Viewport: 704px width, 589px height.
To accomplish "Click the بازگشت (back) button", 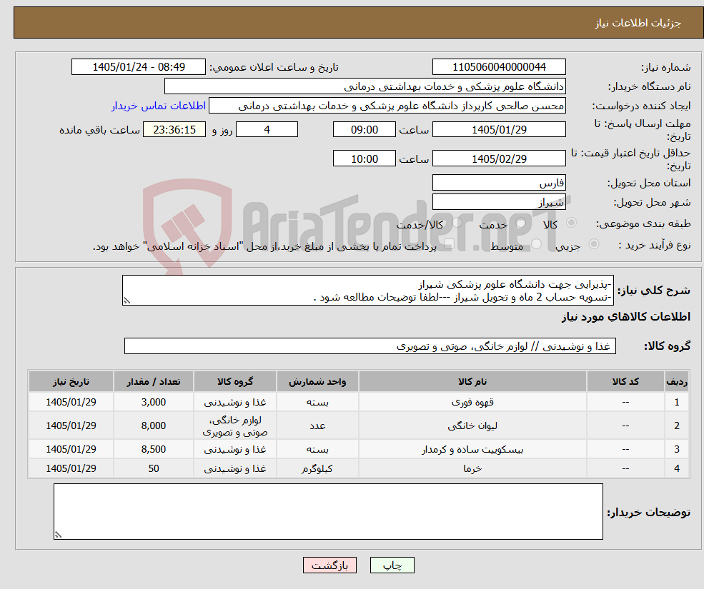I will 329,565.
